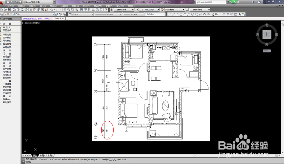The image size is (284, 164).
Task: Expand the 轴网柱子 menu in Tangent panel
Action: [x=7, y=47]
